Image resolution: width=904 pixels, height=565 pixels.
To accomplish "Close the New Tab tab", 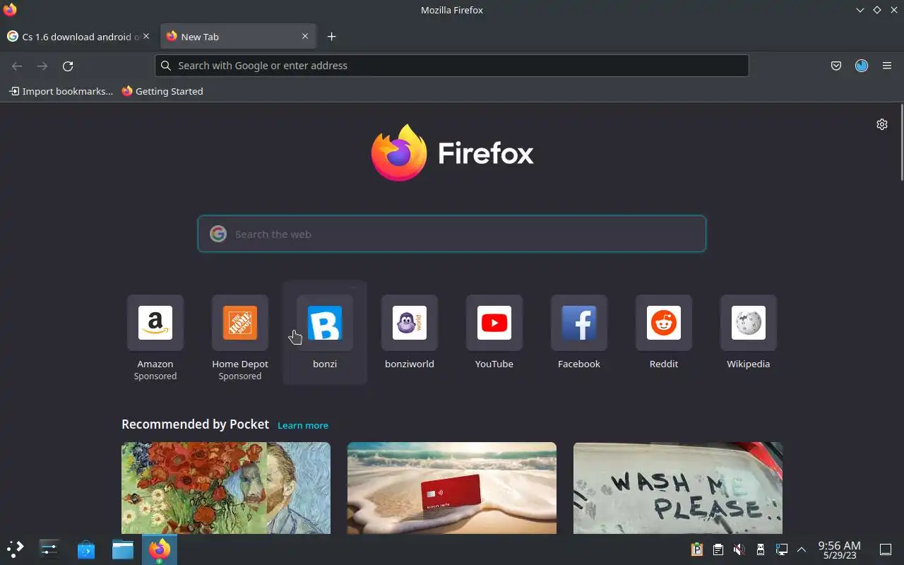I will tap(305, 36).
